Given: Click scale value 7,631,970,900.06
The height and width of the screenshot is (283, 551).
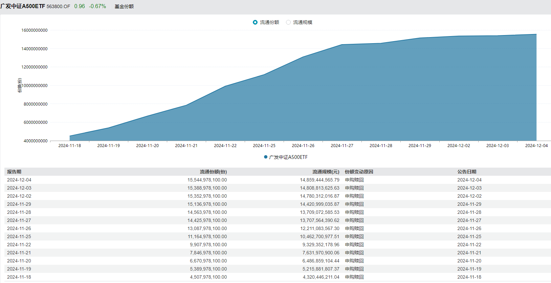Looking at the screenshot, I should pos(321,253).
